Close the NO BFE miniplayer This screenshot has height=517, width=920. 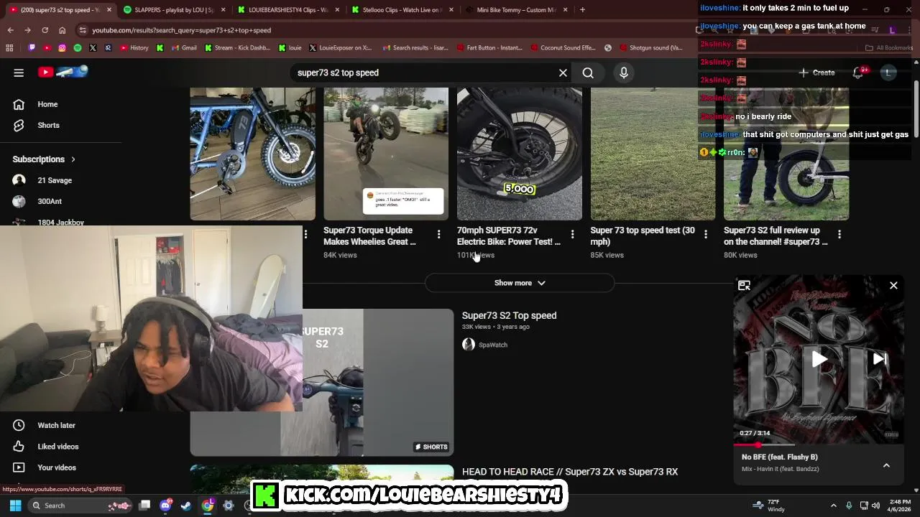[893, 285]
